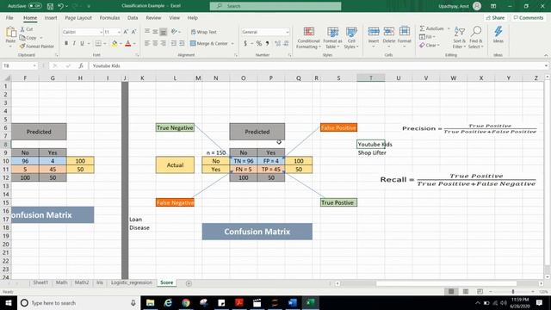Click in the formula bar

(316, 65)
